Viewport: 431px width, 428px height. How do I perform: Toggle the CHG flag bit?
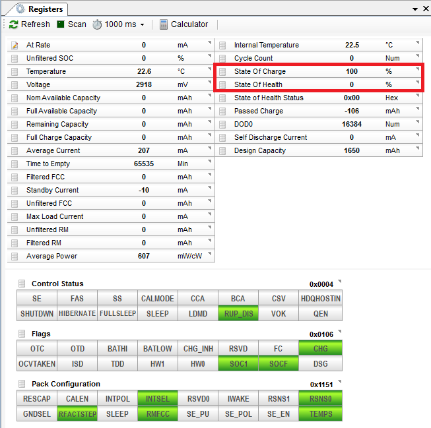coord(320,348)
